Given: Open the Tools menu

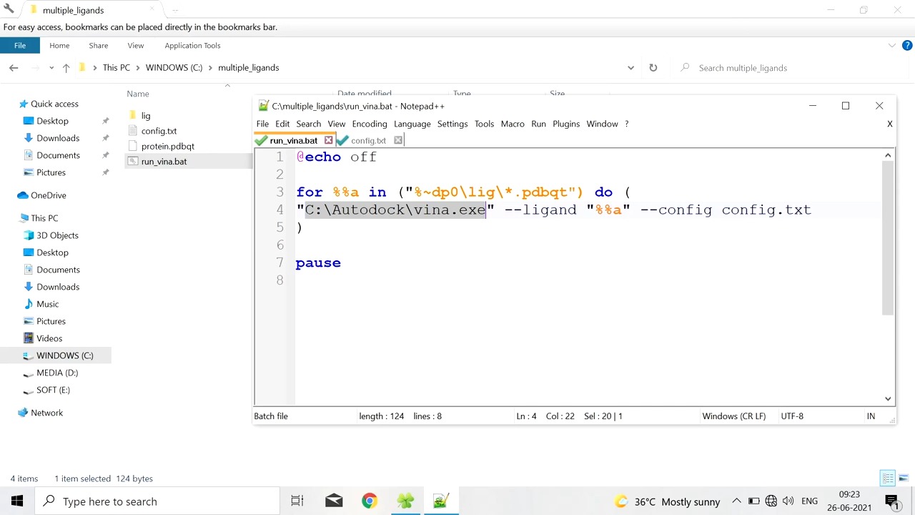Looking at the screenshot, I should click(484, 124).
